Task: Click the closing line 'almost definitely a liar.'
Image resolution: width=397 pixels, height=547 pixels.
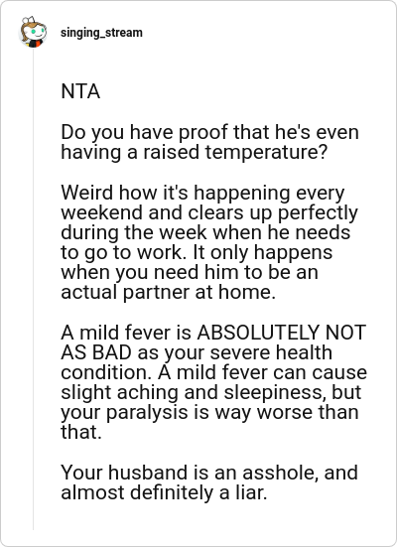Action: tap(164, 492)
